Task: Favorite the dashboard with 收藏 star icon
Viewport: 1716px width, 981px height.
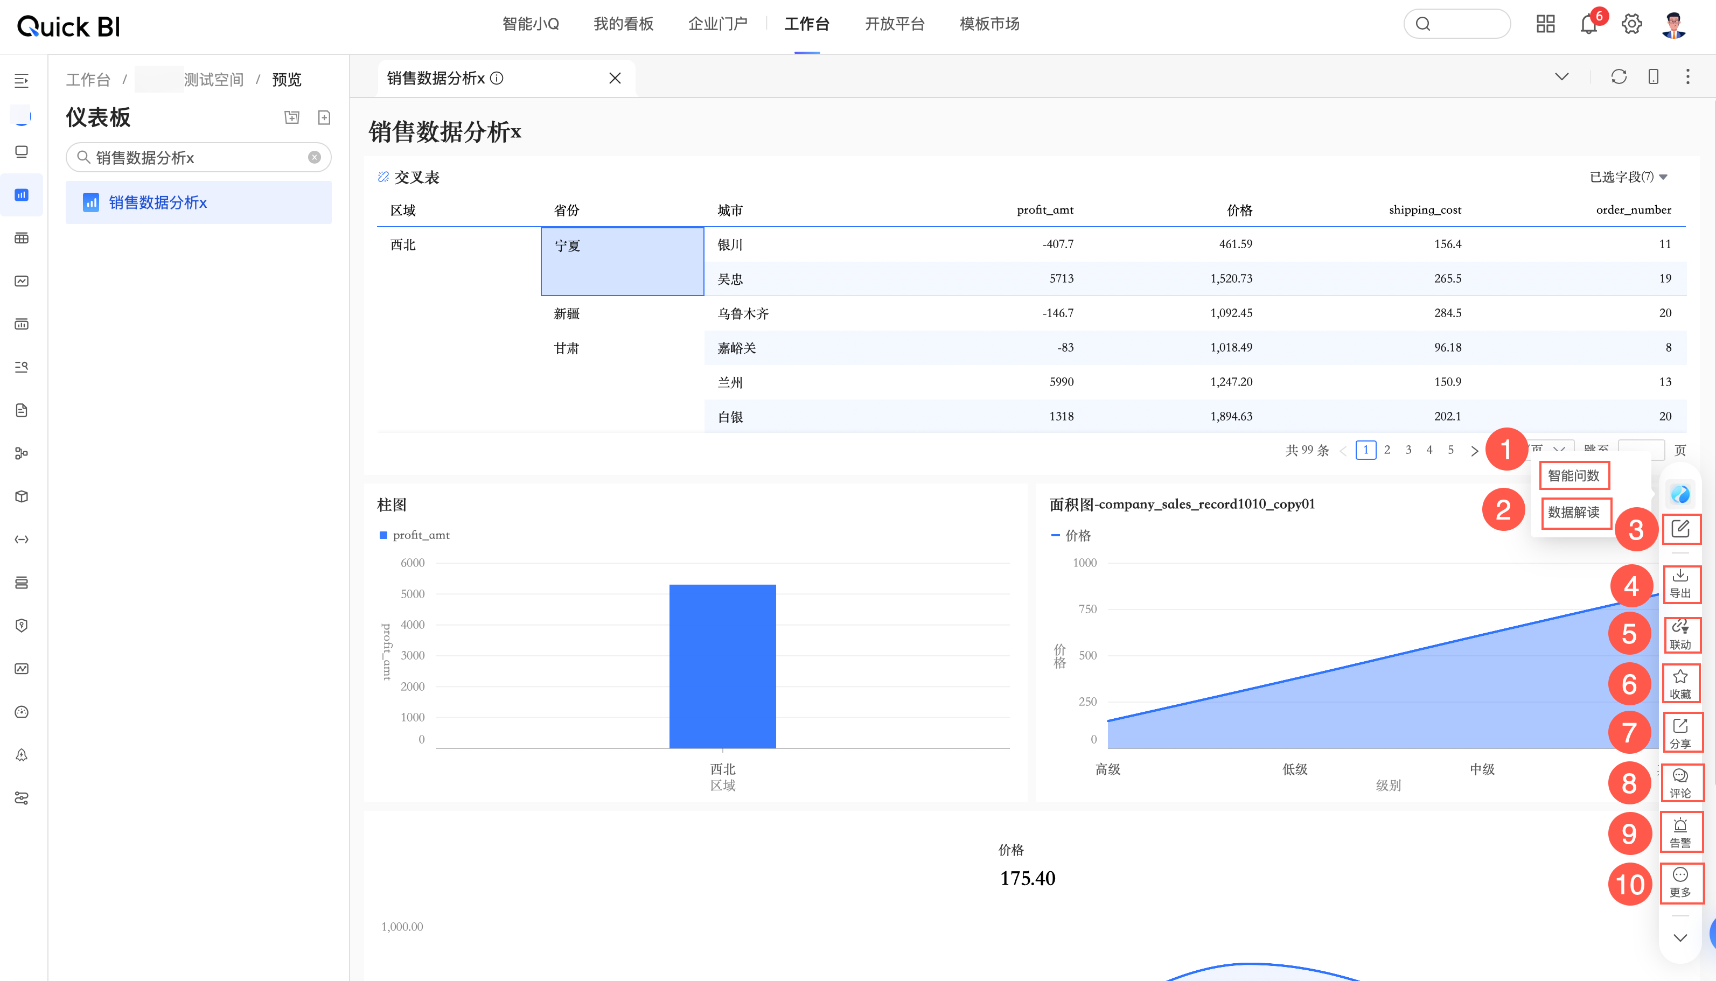Action: pos(1679,683)
